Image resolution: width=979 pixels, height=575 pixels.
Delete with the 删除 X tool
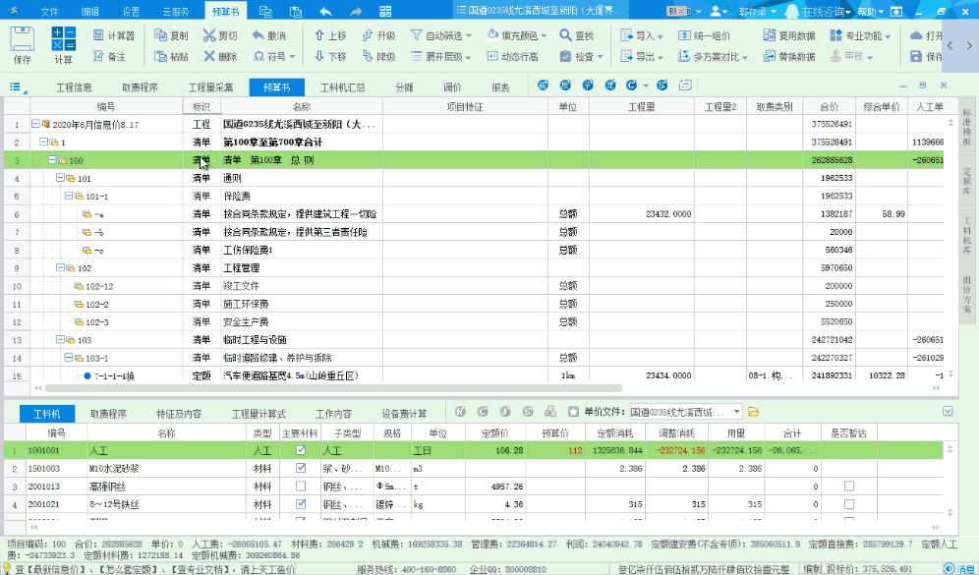click(220, 56)
